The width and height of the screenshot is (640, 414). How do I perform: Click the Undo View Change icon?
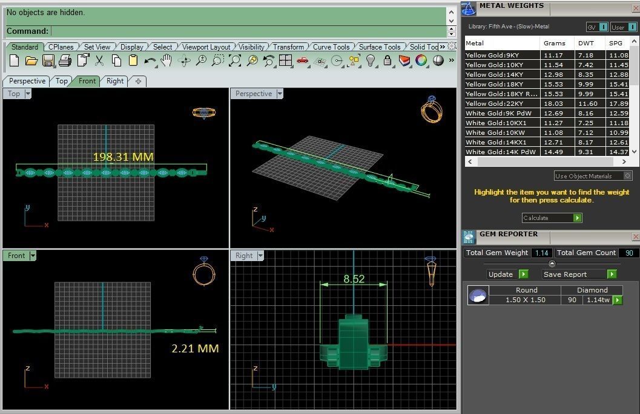click(x=269, y=61)
